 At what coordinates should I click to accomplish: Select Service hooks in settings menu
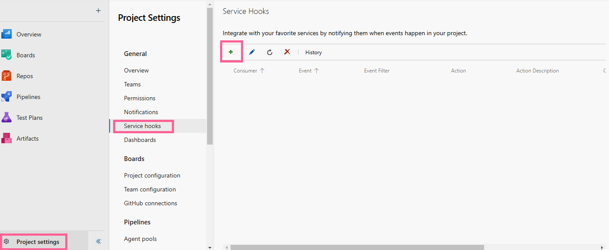142,126
